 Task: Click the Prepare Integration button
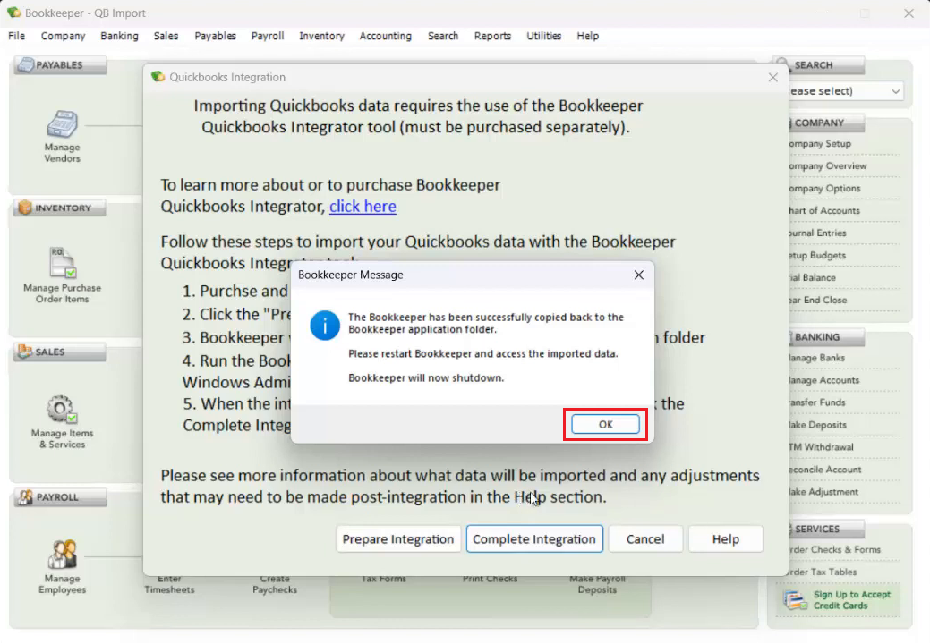[398, 539]
